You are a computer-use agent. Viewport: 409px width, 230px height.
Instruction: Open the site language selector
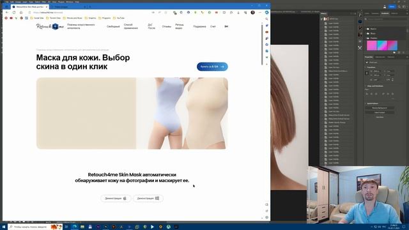click(226, 26)
